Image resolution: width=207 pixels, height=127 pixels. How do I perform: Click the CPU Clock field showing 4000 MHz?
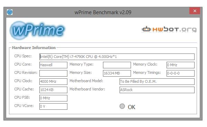point(53,82)
